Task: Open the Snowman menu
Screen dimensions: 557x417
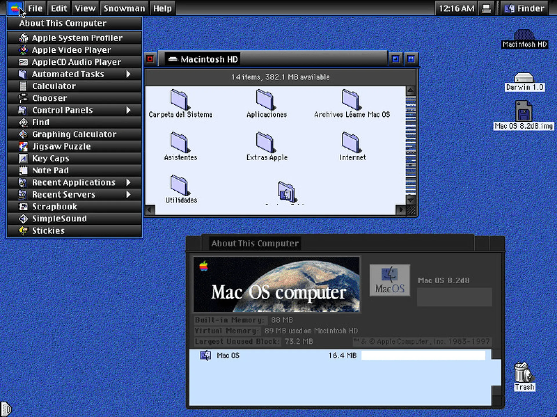Action: pyautogui.click(x=124, y=8)
